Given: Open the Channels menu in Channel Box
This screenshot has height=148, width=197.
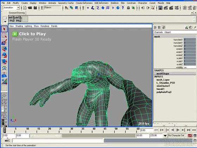Looking at the screenshot, I should pos(158,32).
